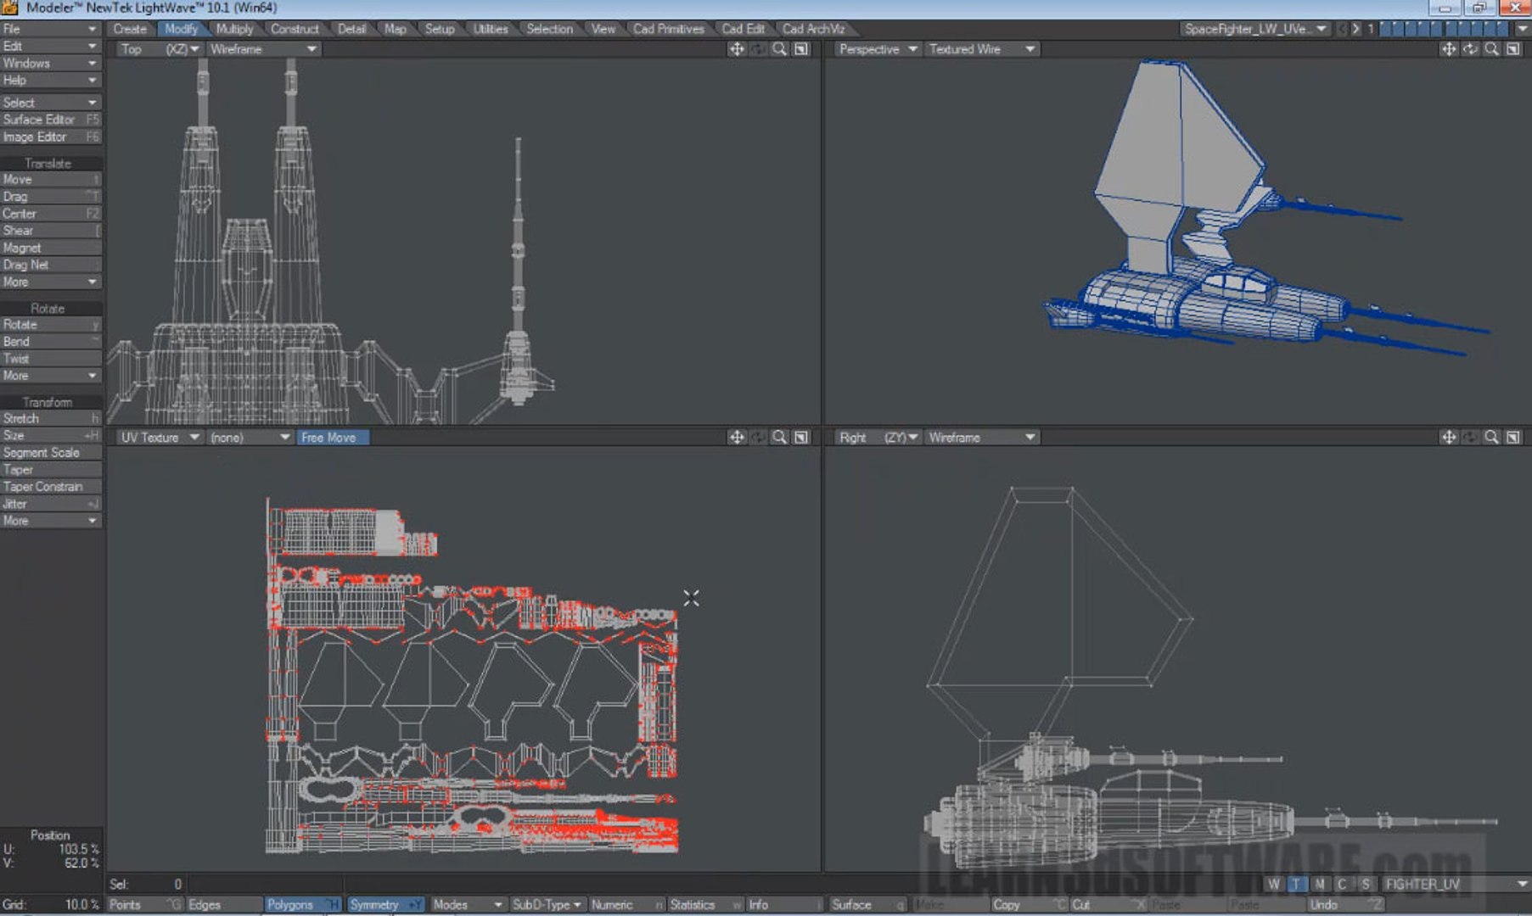
Task: Click the Free Move button
Action: [333, 437]
